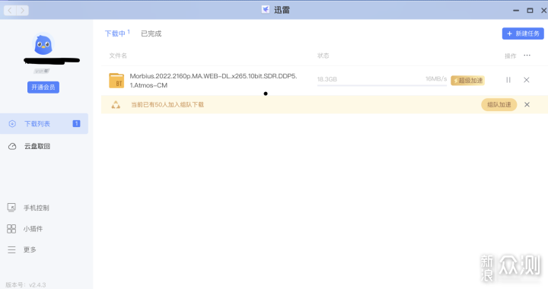This screenshot has width=548, height=289.
Task: Click the 组队加速 team acceleration button
Action: (499, 105)
